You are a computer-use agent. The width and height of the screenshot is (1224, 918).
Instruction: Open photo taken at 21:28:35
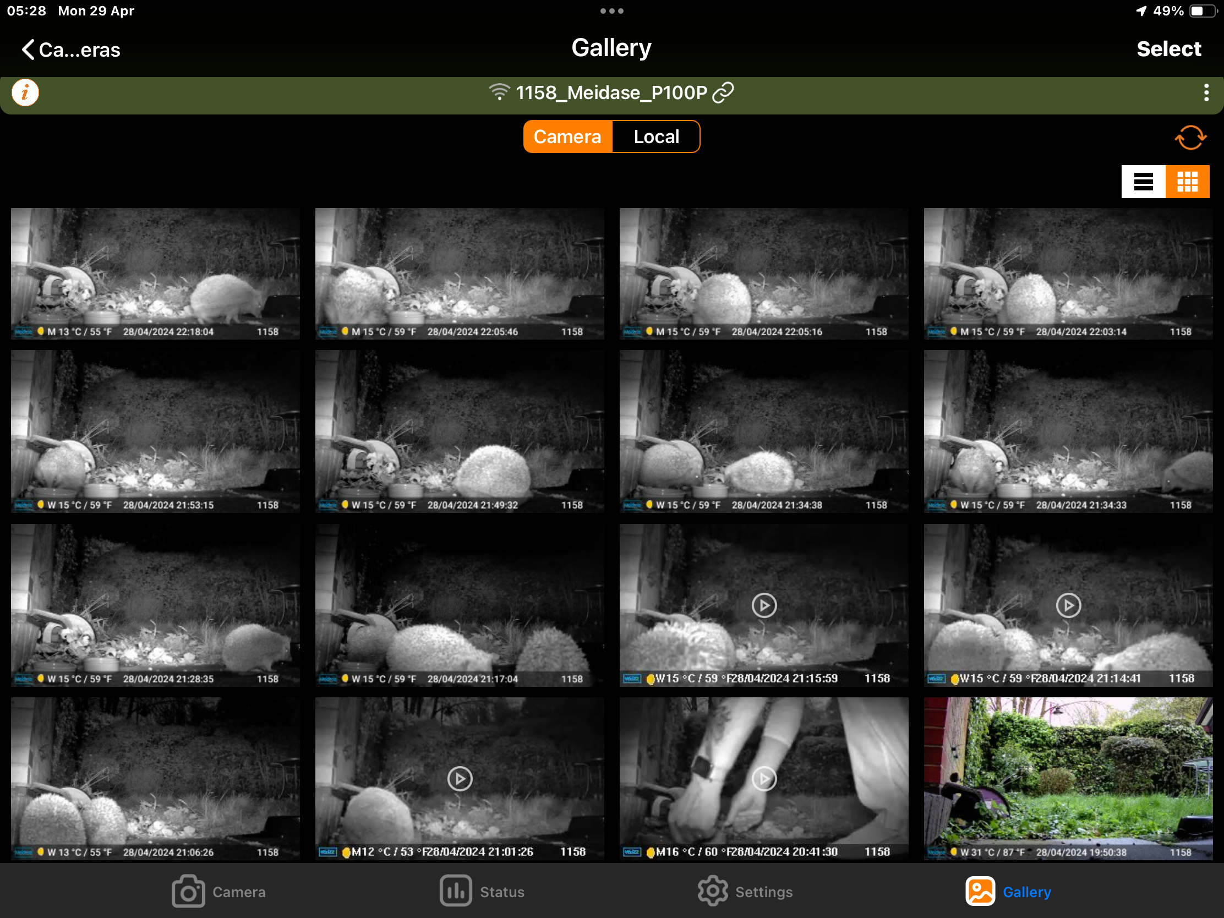(x=155, y=605)
